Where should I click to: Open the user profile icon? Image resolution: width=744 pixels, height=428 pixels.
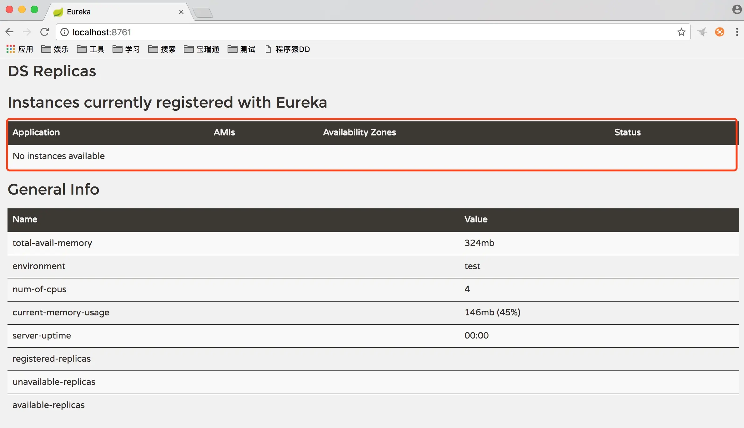click(736, 10)
